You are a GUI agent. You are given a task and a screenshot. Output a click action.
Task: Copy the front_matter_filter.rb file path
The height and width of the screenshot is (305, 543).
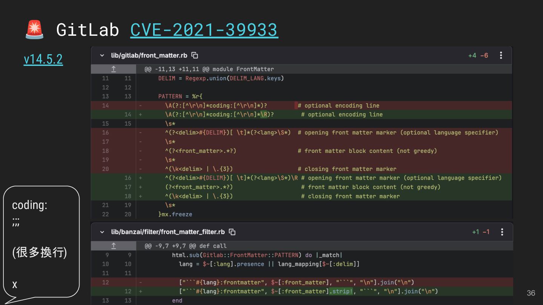tap(232, 232)
